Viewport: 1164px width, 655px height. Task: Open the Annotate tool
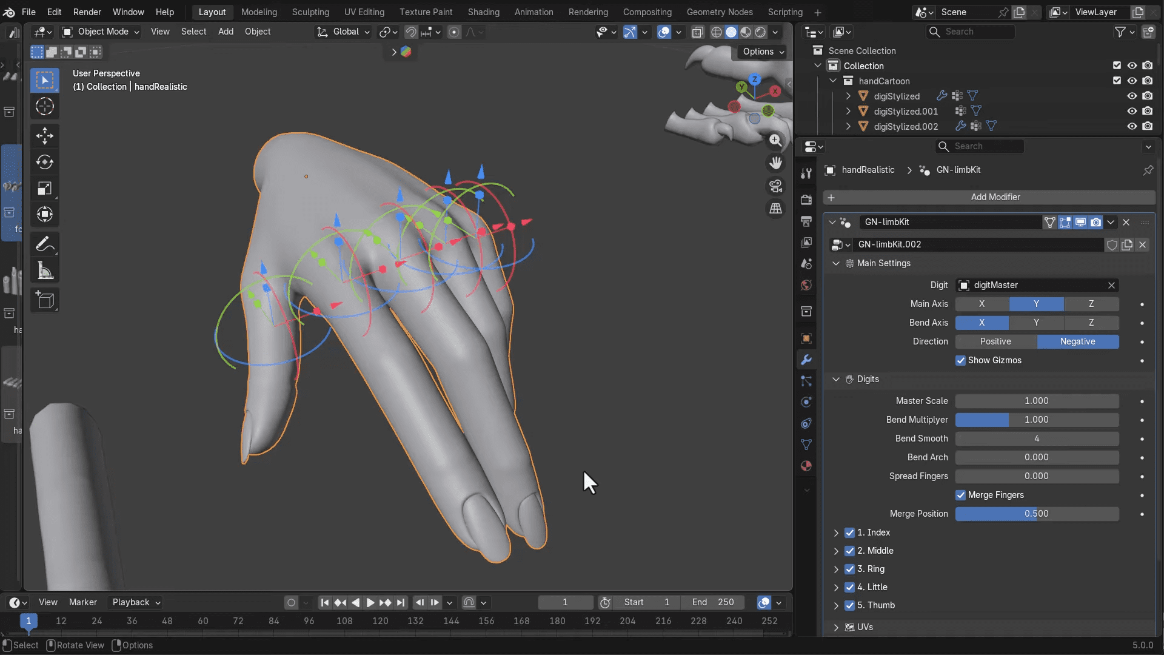[x=44, y=244]
